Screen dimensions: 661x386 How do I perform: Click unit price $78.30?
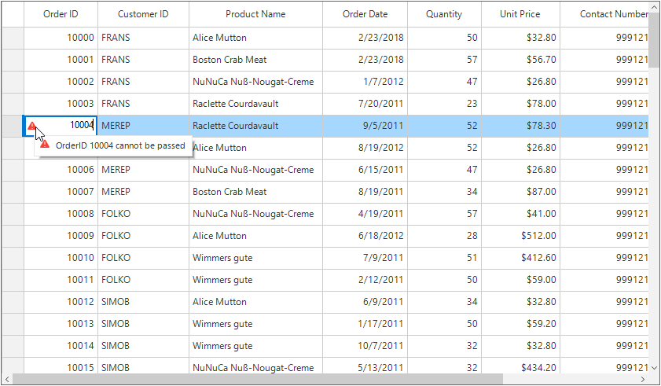(541, 126)
